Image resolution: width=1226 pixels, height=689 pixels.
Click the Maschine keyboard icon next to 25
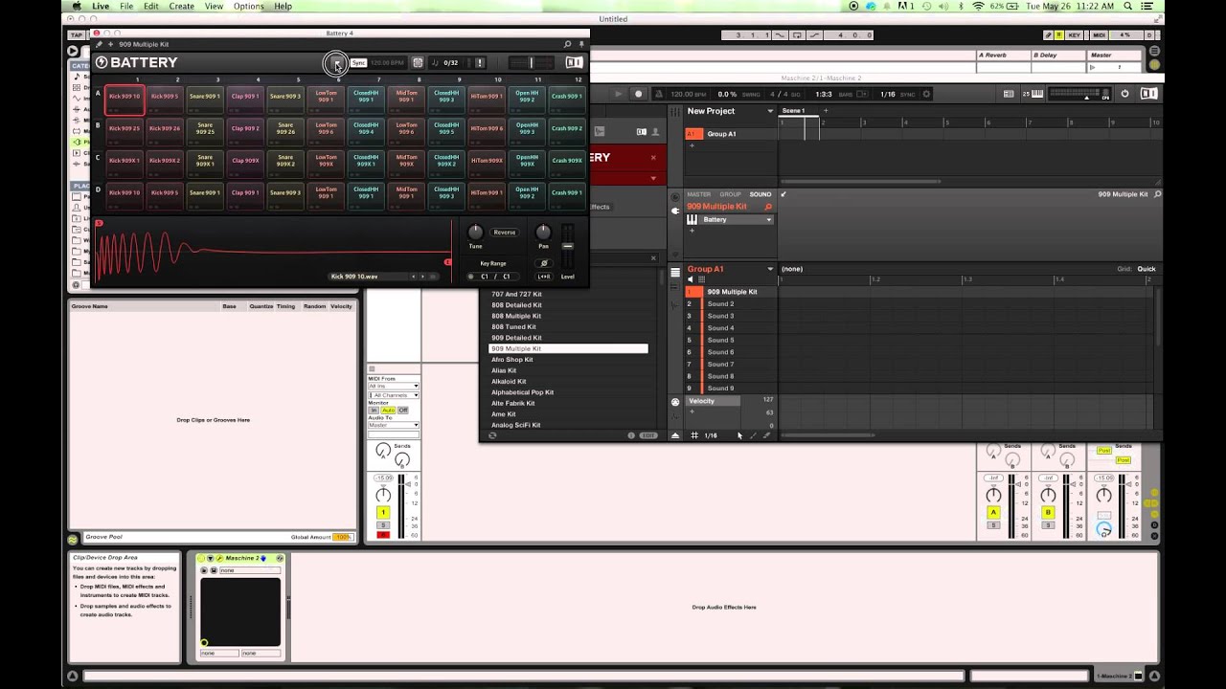[1038, 94]
